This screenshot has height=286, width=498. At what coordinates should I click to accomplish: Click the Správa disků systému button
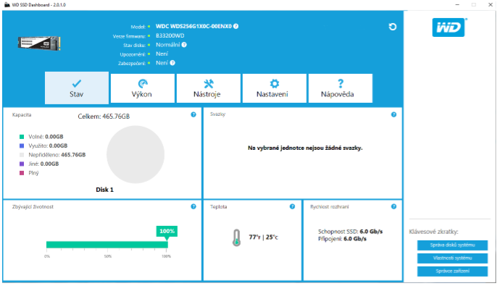pos(452,245)
